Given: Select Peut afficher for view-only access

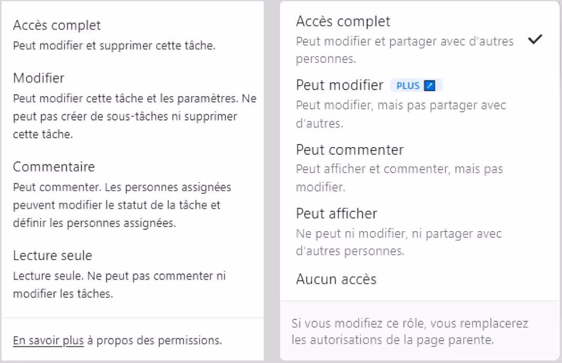Looking at the screenshot, I should pos(336,214).
